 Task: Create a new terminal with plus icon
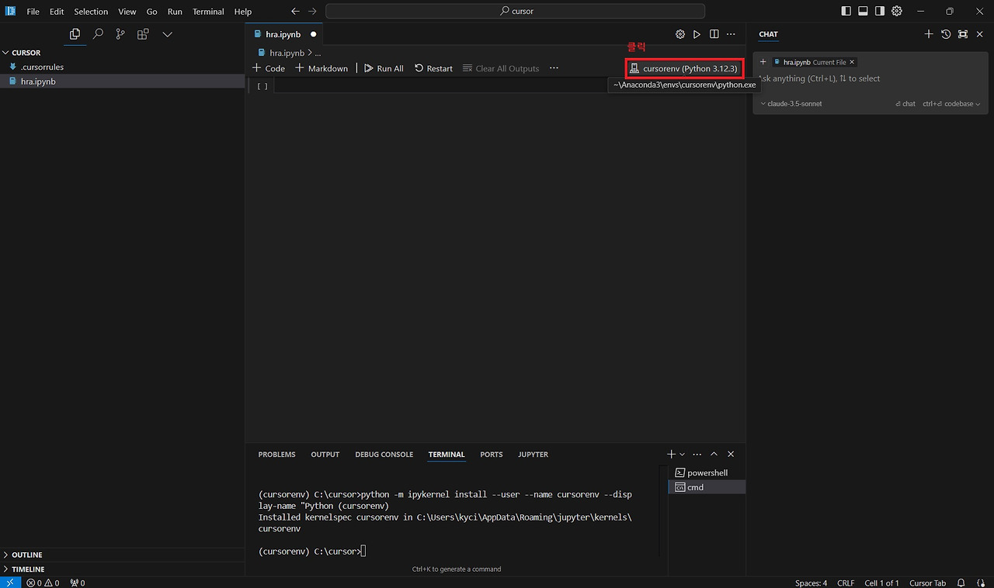tap(672, 454)
